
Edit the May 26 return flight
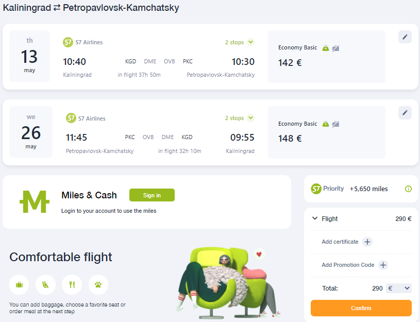click(x=405, y=112)
